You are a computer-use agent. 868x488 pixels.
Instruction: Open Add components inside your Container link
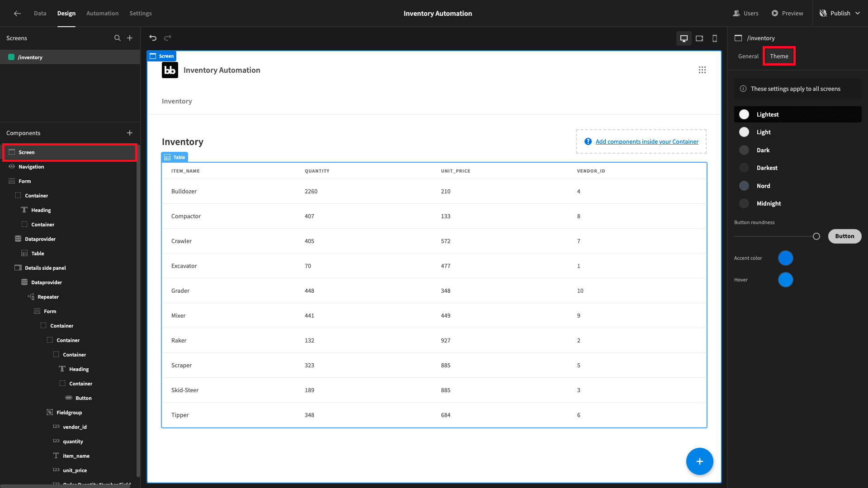tap(647, 141)
